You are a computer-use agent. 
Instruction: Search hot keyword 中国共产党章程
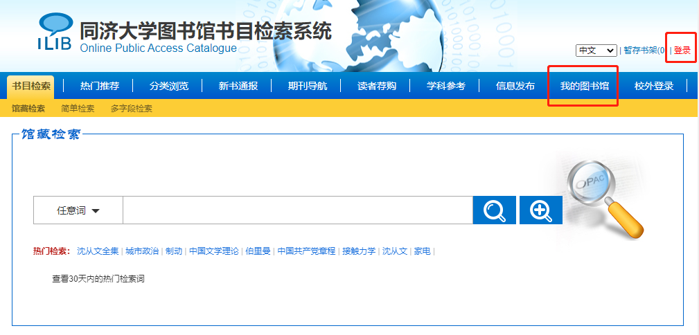pos(306,251)
